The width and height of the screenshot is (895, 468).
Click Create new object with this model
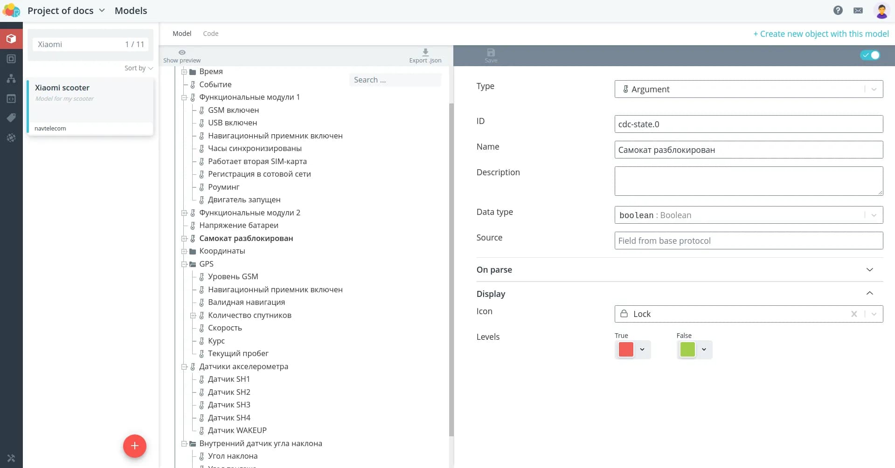pos(821,34)
